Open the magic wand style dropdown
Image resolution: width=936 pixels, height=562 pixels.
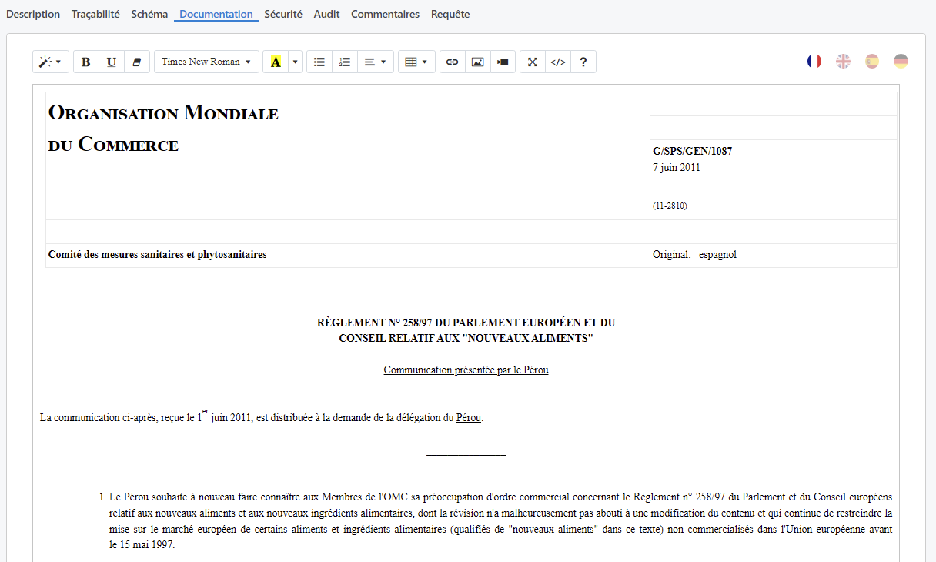coord(51,62)
